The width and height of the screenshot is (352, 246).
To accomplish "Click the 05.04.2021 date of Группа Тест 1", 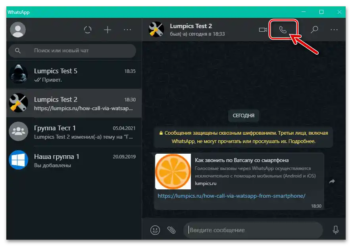I will (x=124, y=128).
